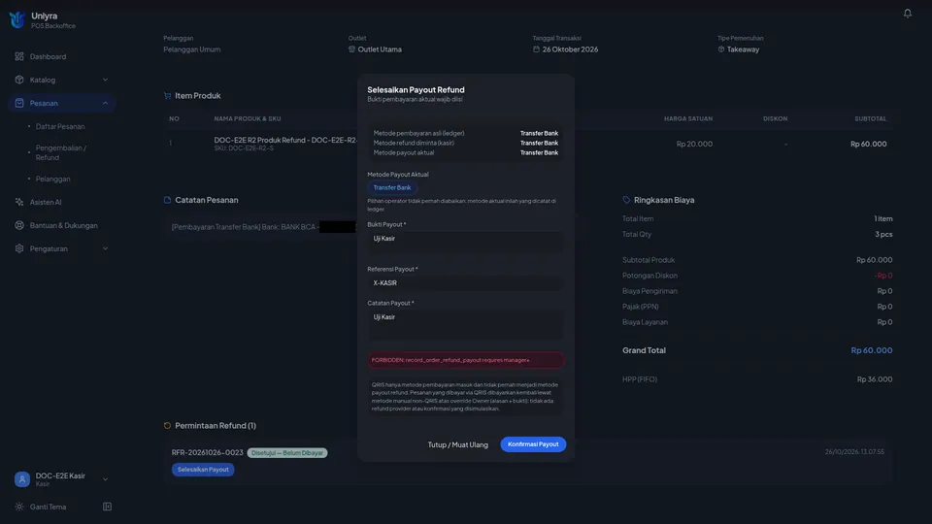Open the DOC-E2E Kasir user dropdown
This screenshot has width=932, height=524.
pyautogui.click(x=105, y=478)
